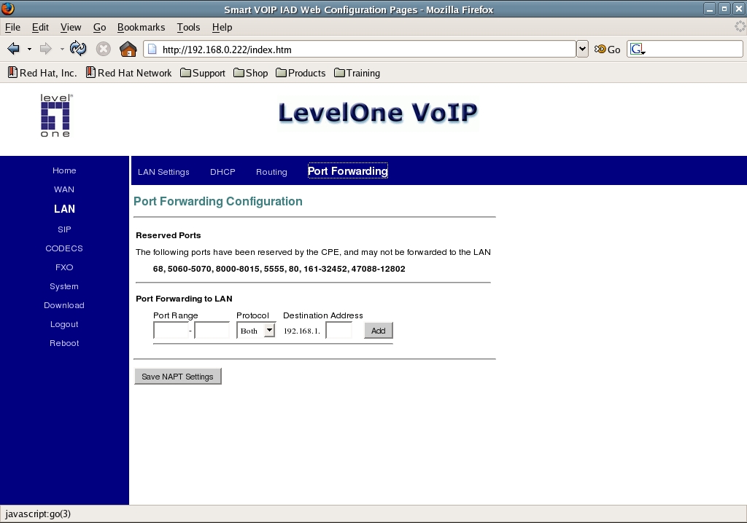Open the Back button history dropdown arrow
Image resolution: width=747 pixels, height=523 pixels.
(x=29, y=49)
